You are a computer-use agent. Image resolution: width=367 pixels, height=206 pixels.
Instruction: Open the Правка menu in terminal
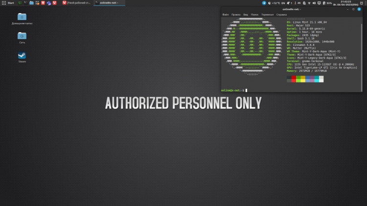click(x=236, y=15)
